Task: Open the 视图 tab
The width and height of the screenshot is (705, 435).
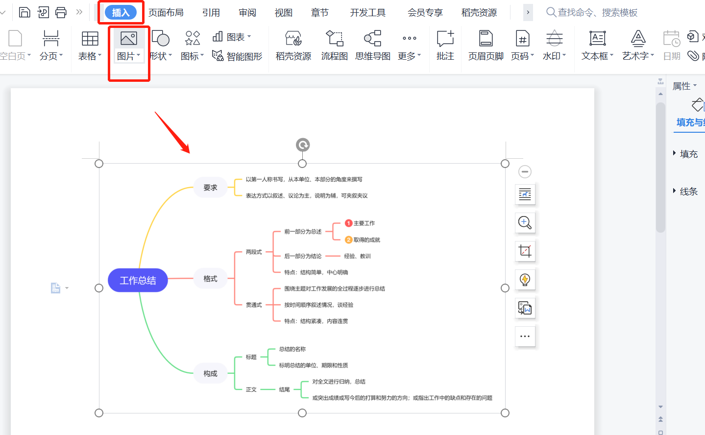Action: click(284, 13)
